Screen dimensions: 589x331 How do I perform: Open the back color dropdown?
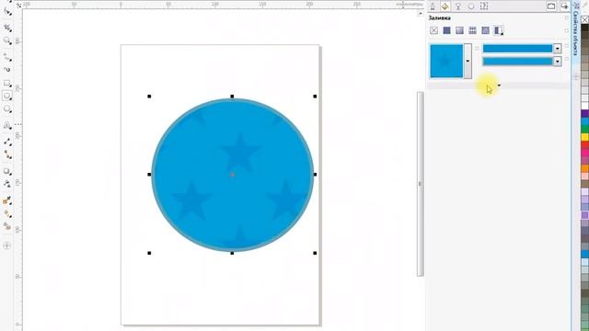pyautogui.click(x=558, y=62)
